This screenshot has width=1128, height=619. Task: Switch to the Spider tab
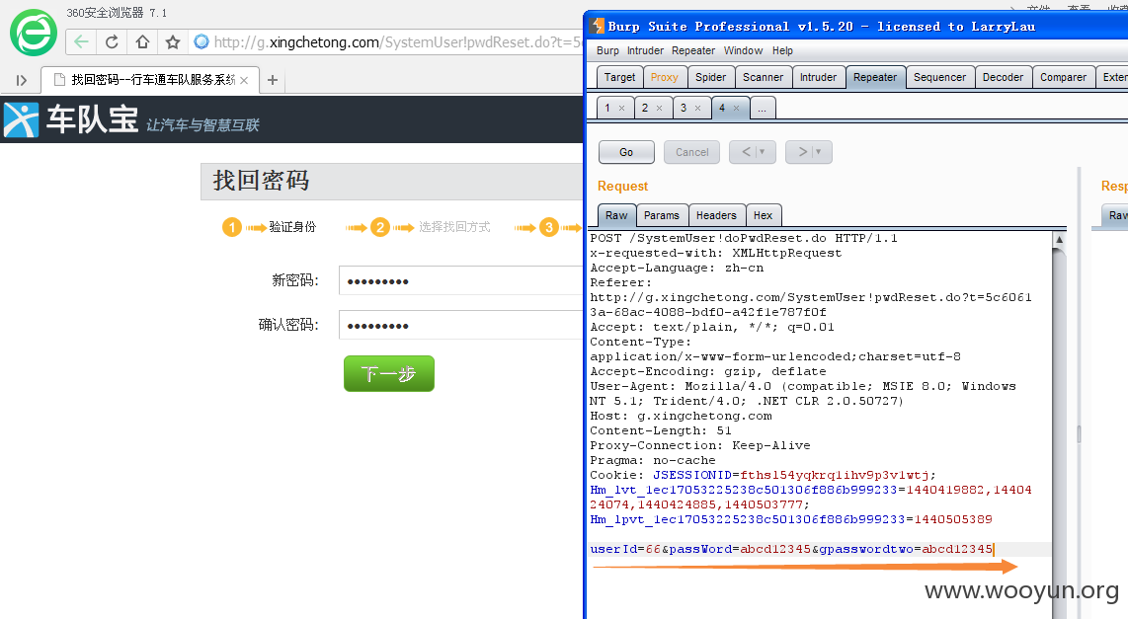pyautogui.click(x=711, y=77)
